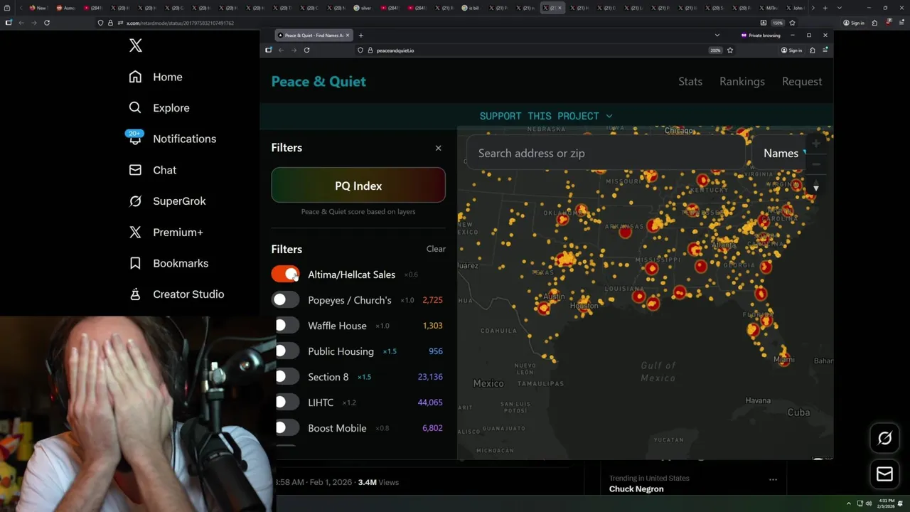This screenshot has height=512, width=910.
Task: Open Chuck Negron trending topic
Action: click(x=636, y=489)
